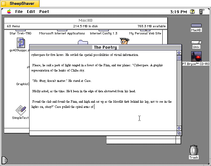The width and height of the screenshot is (211, 166).
Task: Select the SimpleText icon in MacHD window
Action: click(x=21, y=110)
